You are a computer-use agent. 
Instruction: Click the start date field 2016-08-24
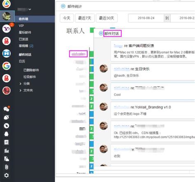pyautogui.click(x=146, y=18)
